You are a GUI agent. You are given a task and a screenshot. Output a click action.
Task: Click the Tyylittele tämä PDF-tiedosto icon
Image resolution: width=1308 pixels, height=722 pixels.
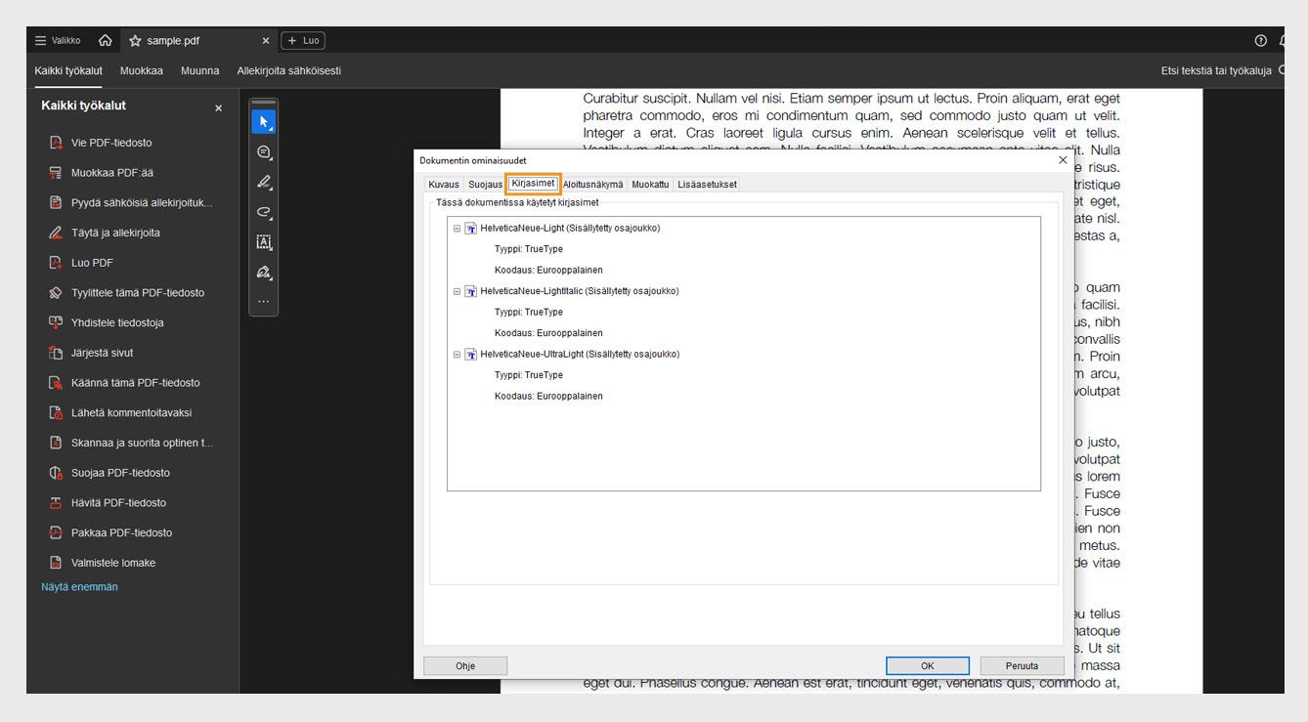(x=56, y=293)
